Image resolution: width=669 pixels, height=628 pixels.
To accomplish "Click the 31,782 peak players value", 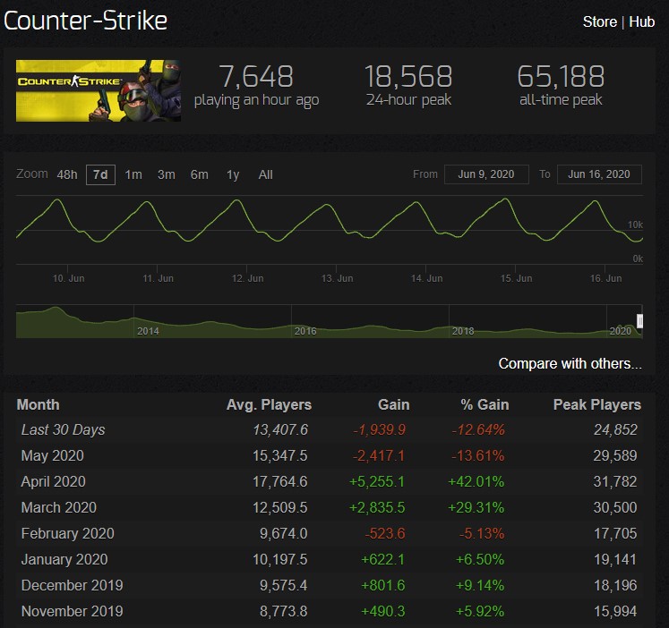I will tap(614, 482).
